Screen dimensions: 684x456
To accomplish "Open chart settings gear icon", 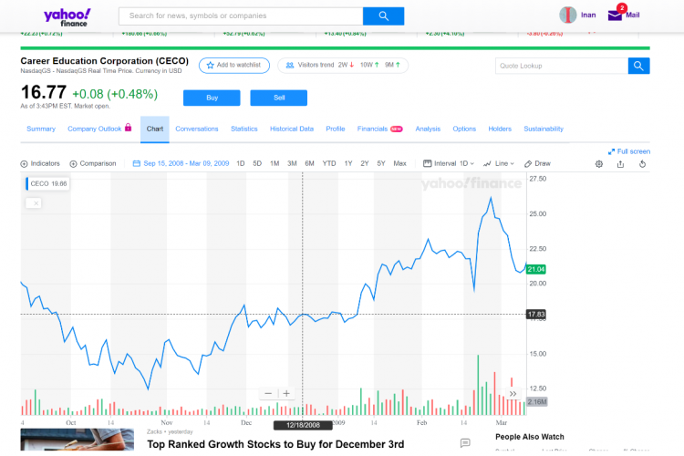I will [x=599, y=164].
